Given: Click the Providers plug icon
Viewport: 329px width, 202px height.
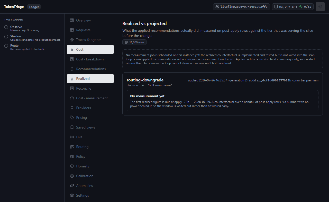Looking at the screenshot, I should [x=72, y=108].
